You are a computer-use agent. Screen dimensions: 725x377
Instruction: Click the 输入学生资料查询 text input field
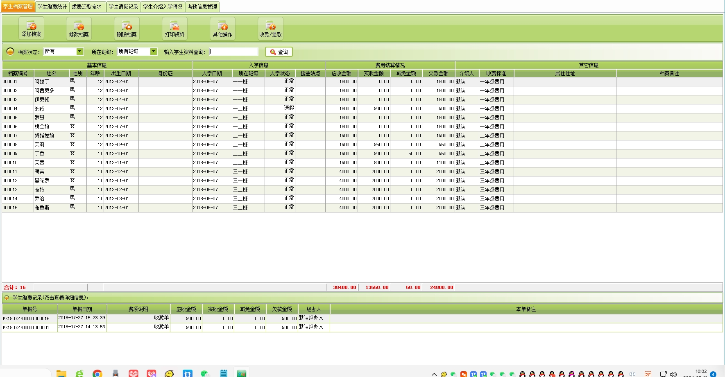234,52
